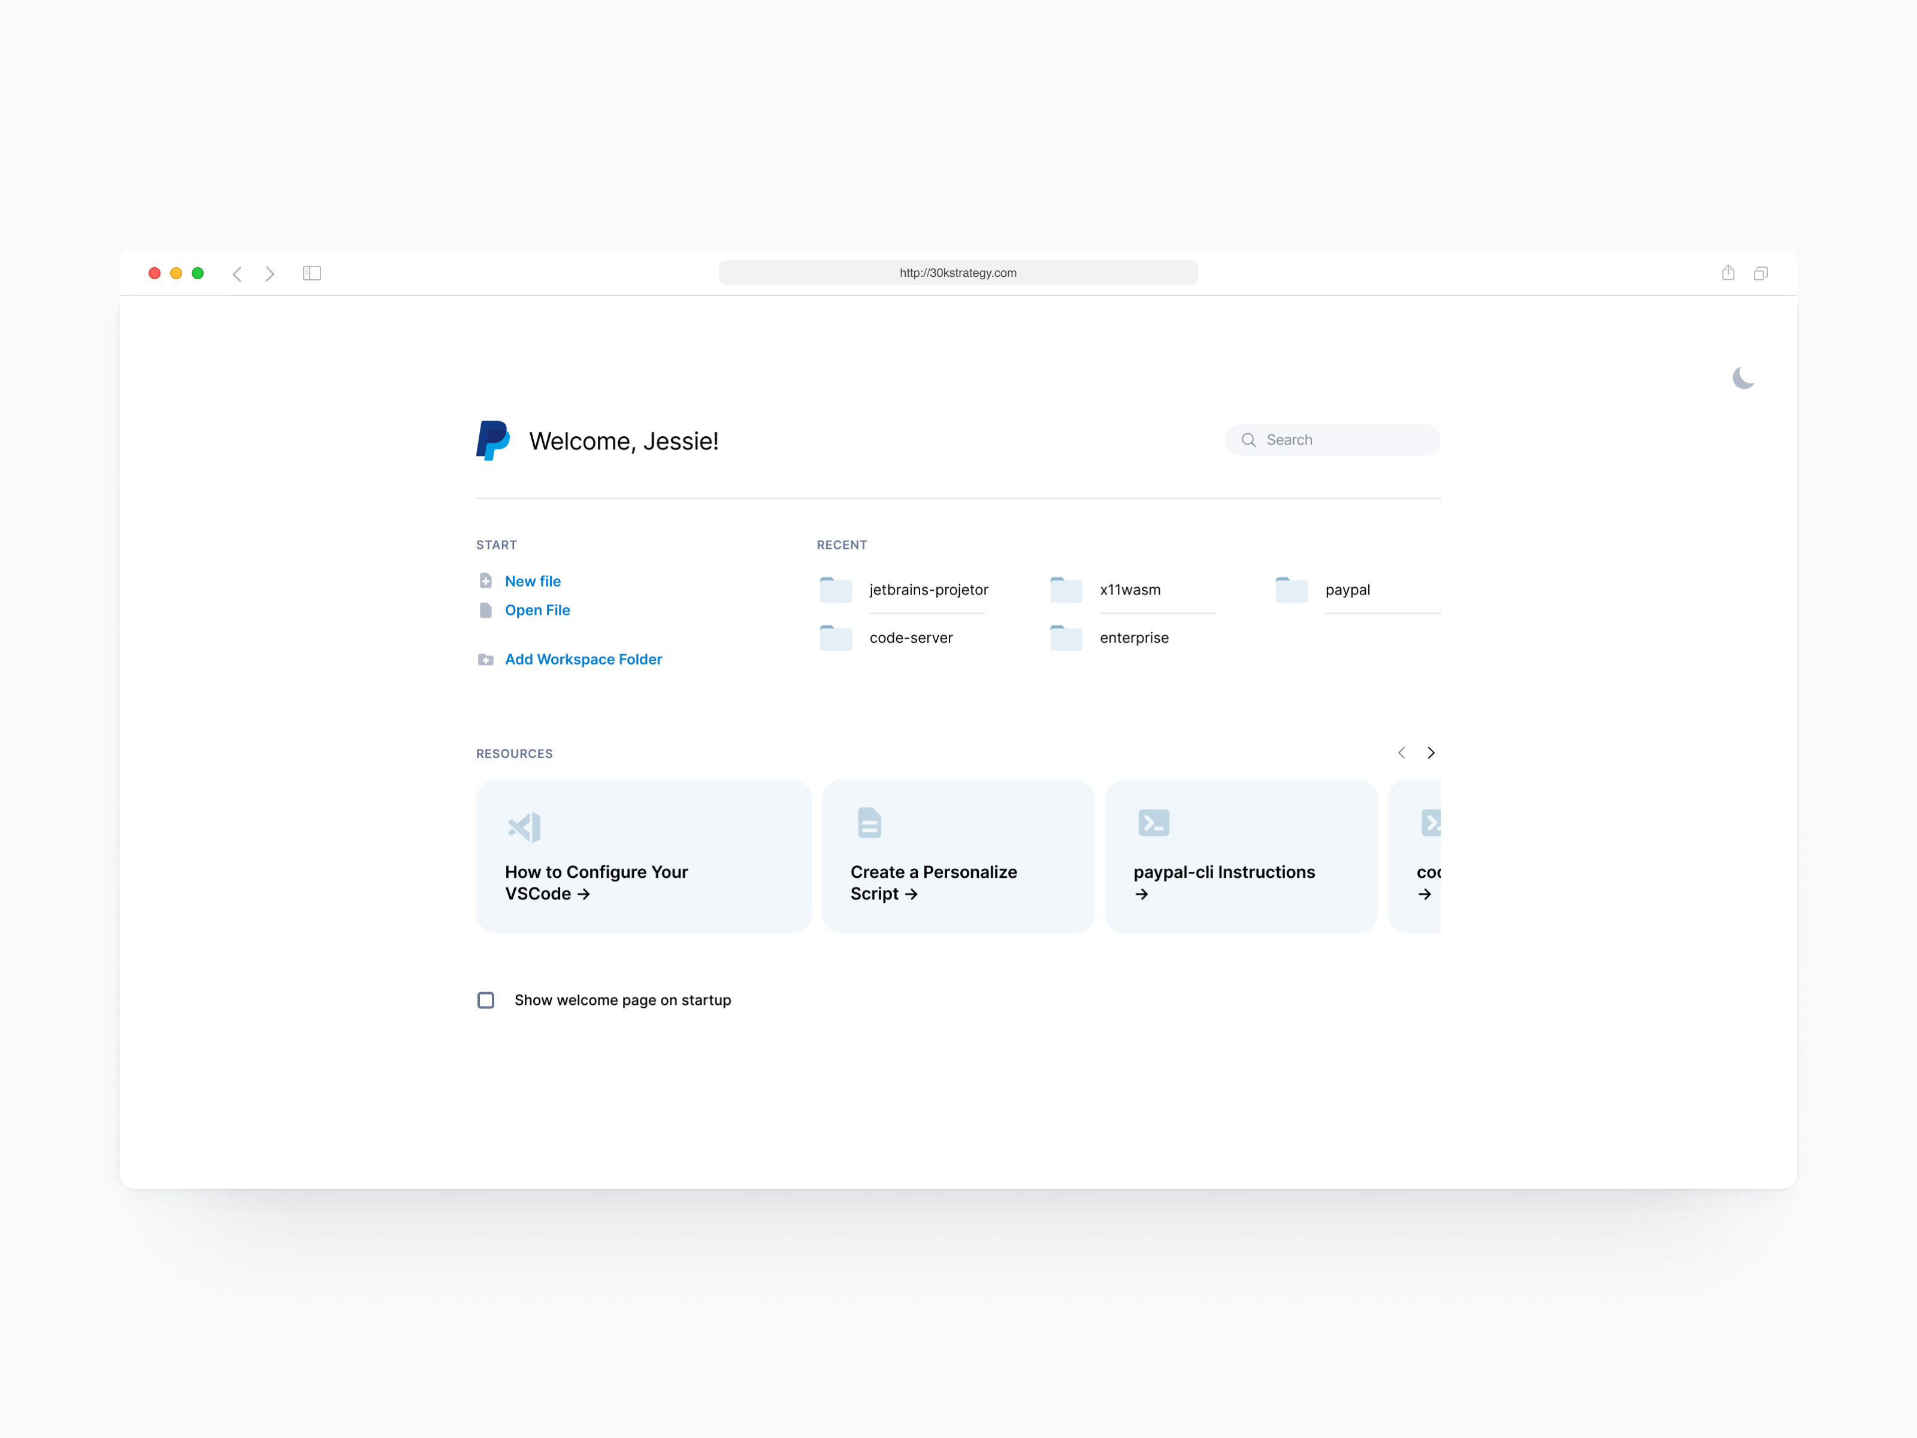The image size is (1917, 1438).
Task: Select the How to Configure Your VSCode card
Action: click(643, 856)
